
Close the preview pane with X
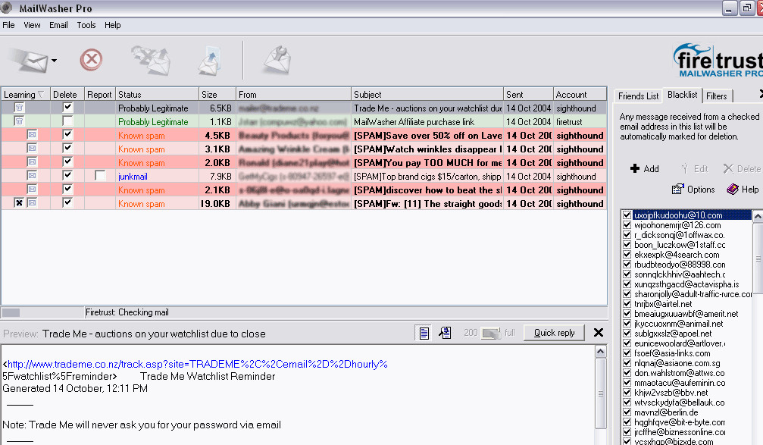point(599,333)
